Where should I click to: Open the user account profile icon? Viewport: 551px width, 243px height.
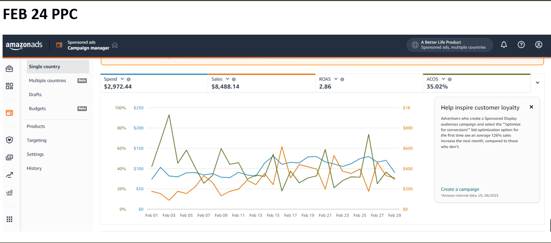click(x=539, y=45)
